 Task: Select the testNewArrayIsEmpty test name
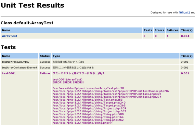tap(16, 62)
